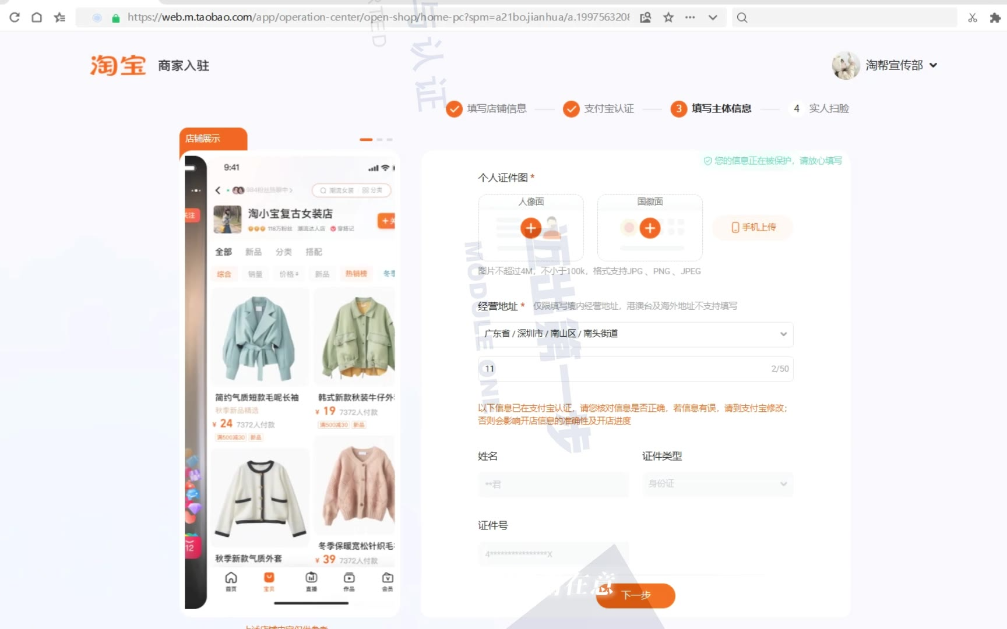Open the pink knit cardigan product image
Image resolution: width=1007 pixels, height=629 pixels.
[355, 485]
